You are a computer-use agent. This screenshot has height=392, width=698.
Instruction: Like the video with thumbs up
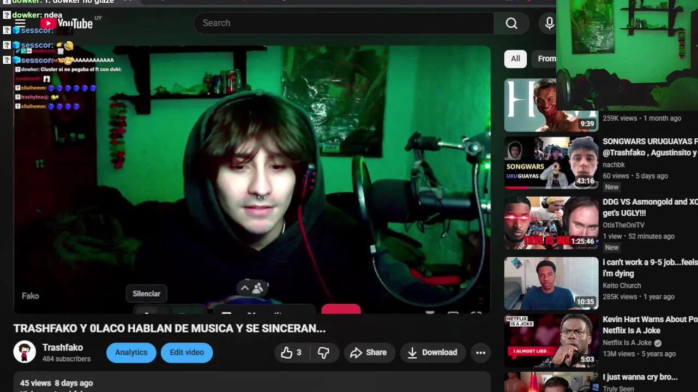(291, 352)
